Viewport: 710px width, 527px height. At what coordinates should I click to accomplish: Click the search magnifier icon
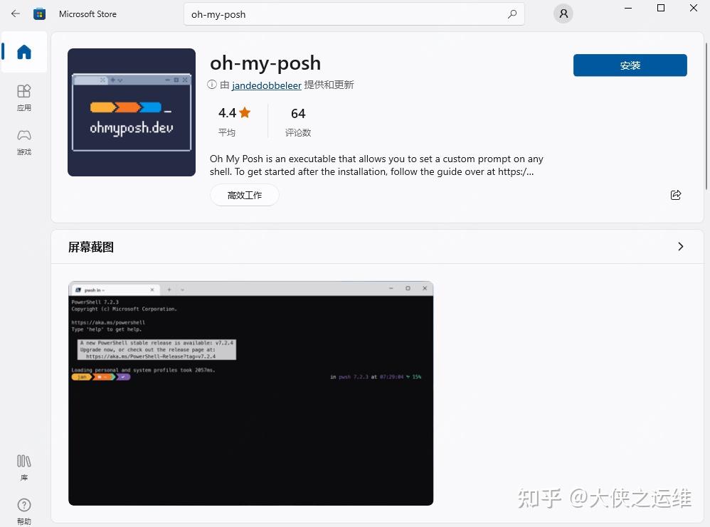click(512, 14)
